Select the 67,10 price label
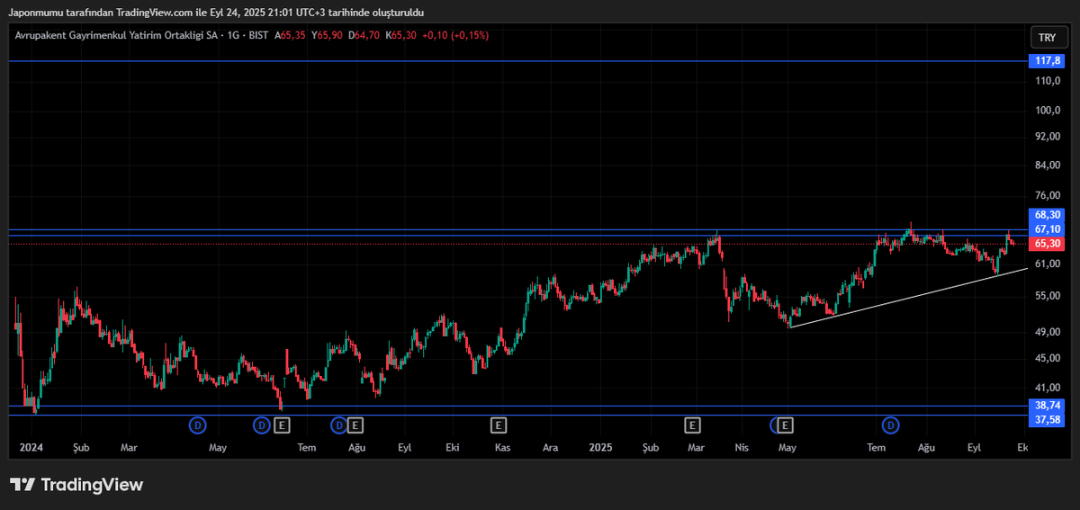 [x=1045, y=230]
